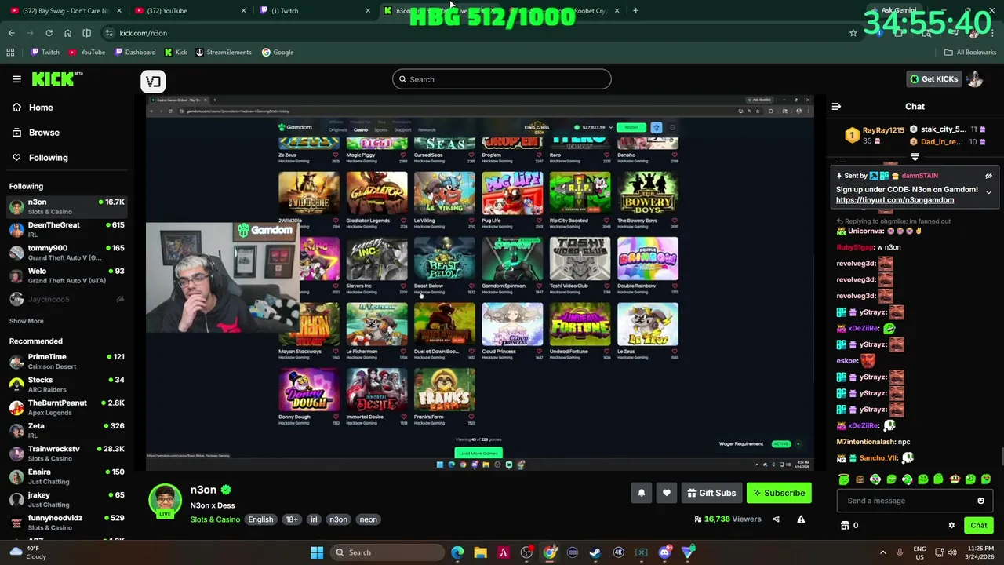The image size is (1004, 565).
Task: Open Welo channel in sidebar
Action: pyautogui.click(x=67, y=275)
